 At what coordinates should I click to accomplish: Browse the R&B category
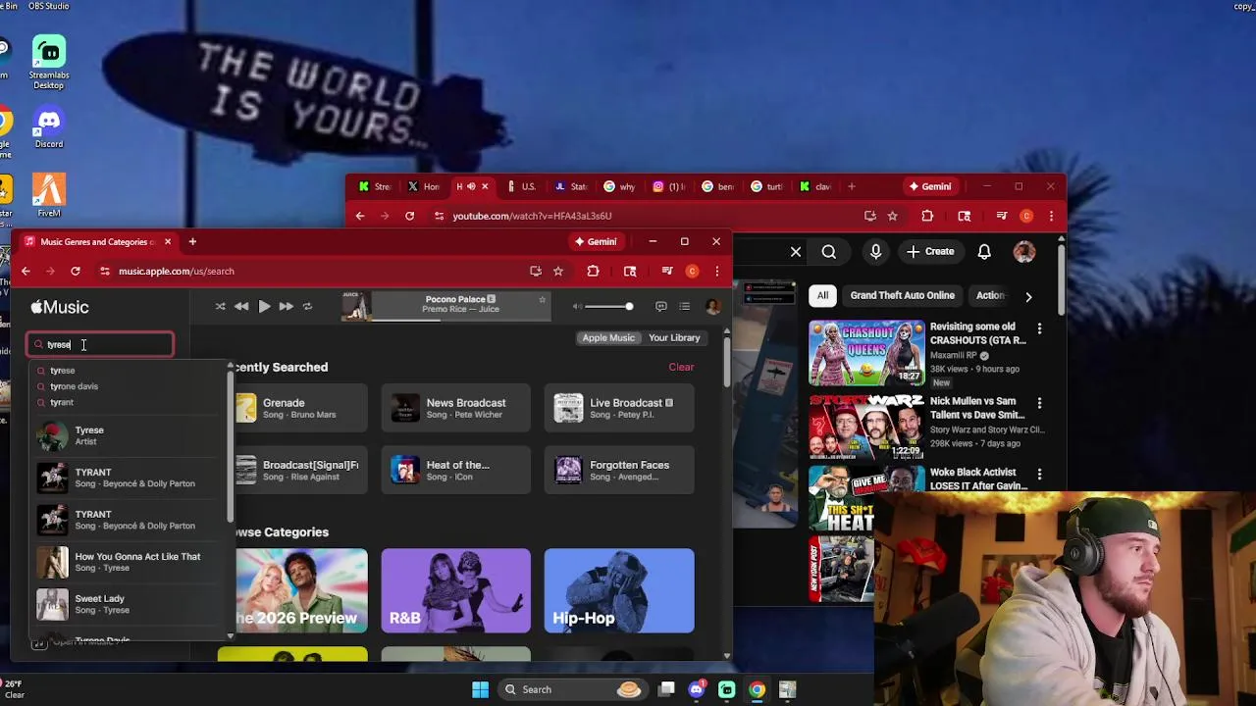coord(456,590)
